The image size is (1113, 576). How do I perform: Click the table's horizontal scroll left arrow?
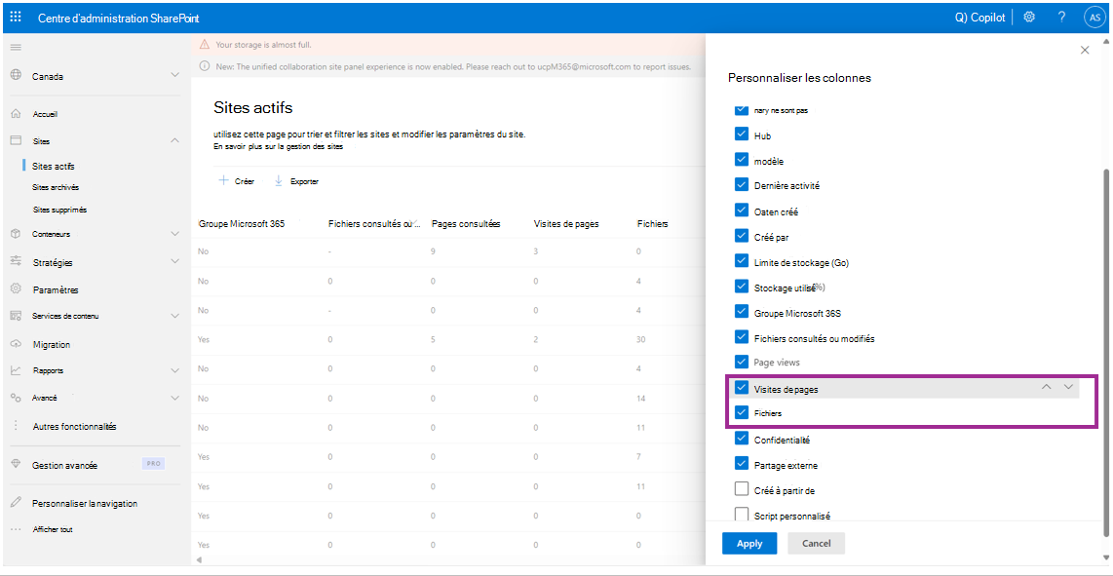coord(199,560)
